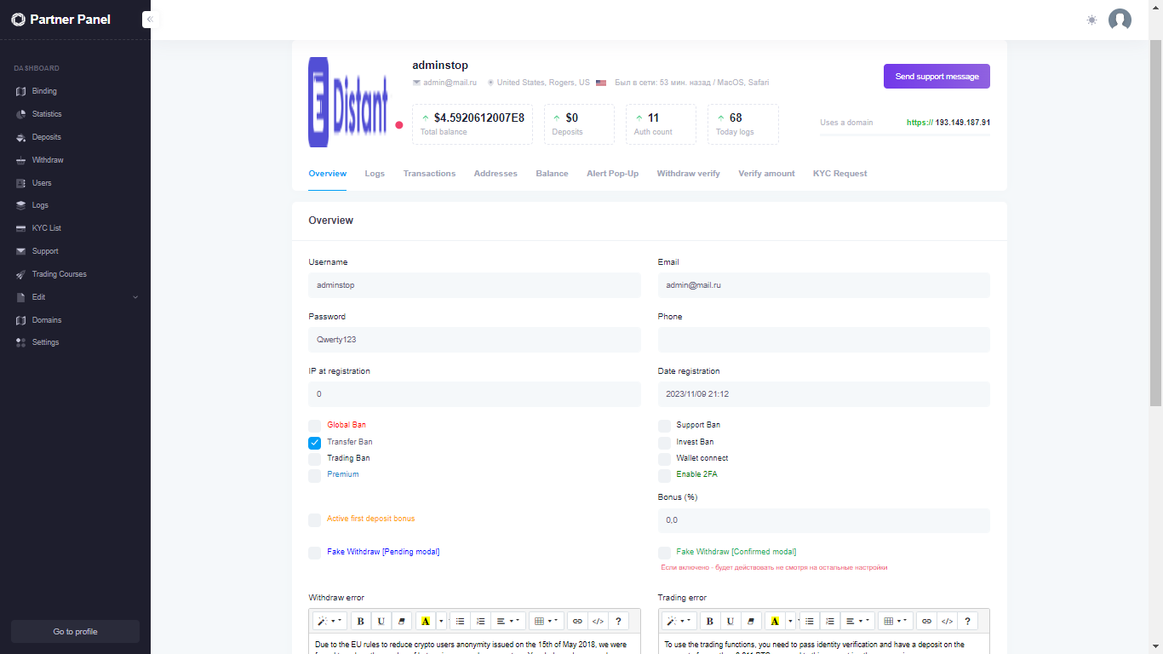
Task: Open the sidebar Logs page via its layers icon
Action: pyautogui.click(x=21, y=205)
